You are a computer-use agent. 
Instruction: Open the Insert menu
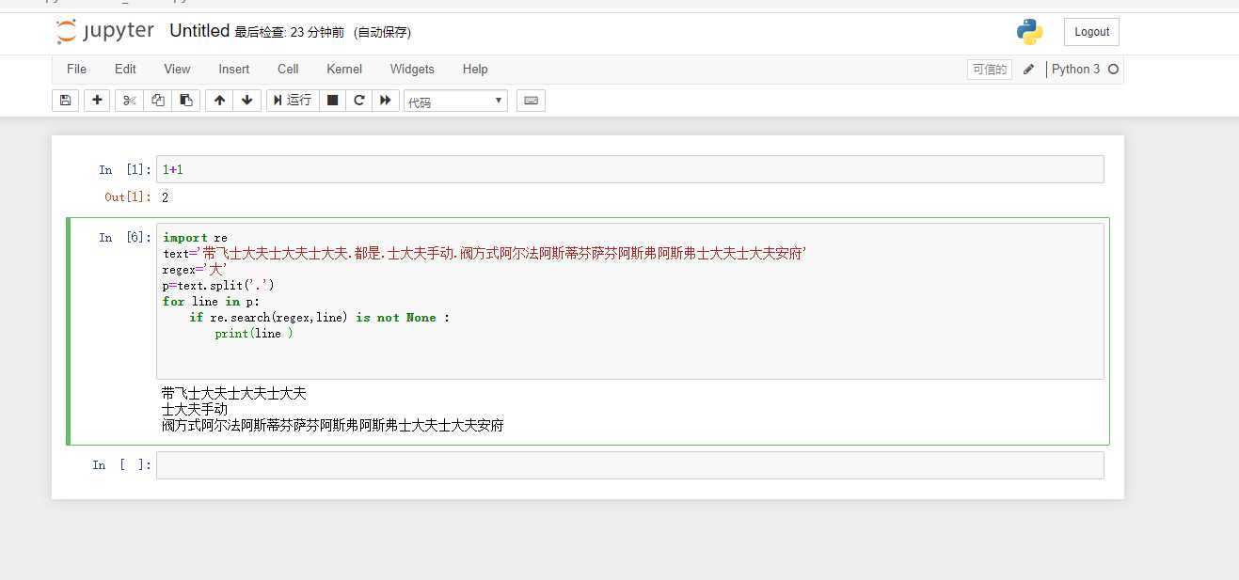tap(234, 69)
